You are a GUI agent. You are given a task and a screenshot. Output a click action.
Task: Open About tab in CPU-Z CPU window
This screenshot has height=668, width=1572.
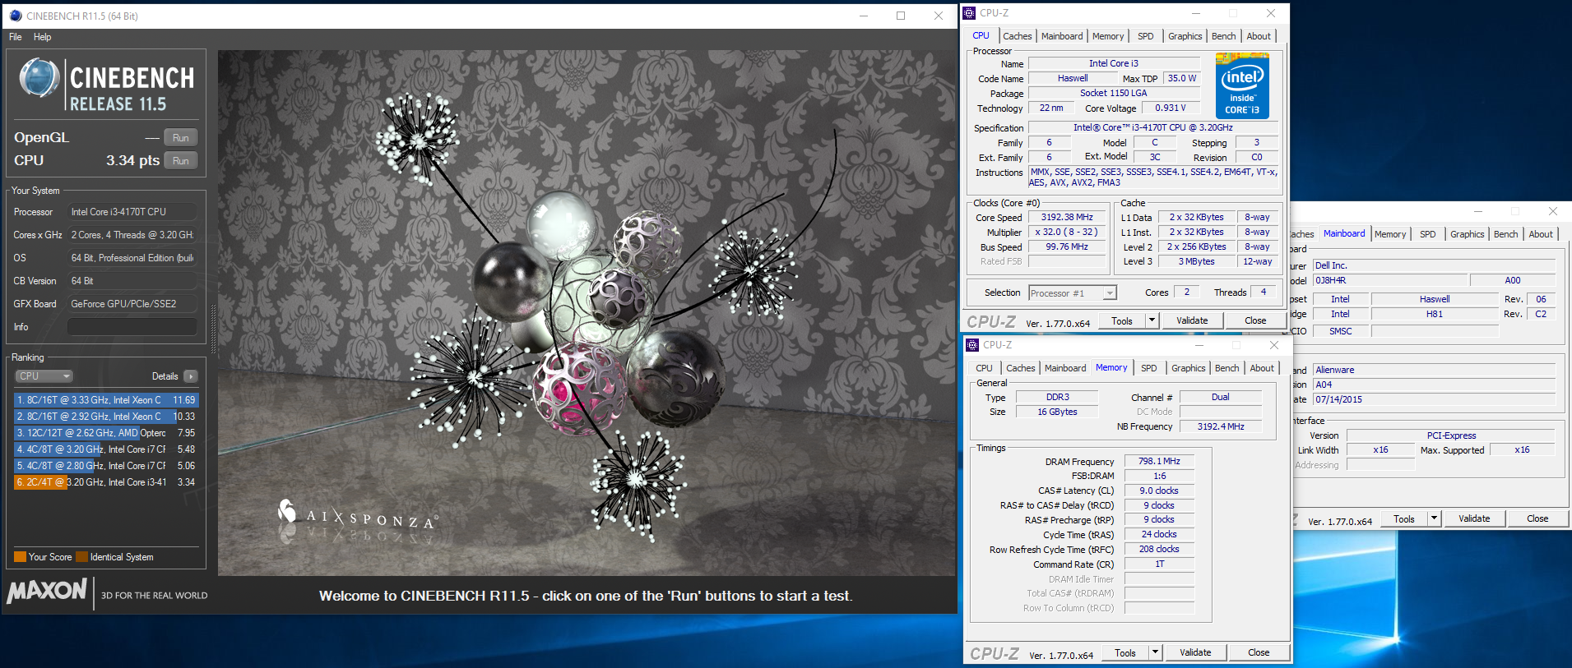pos(1258,36)
